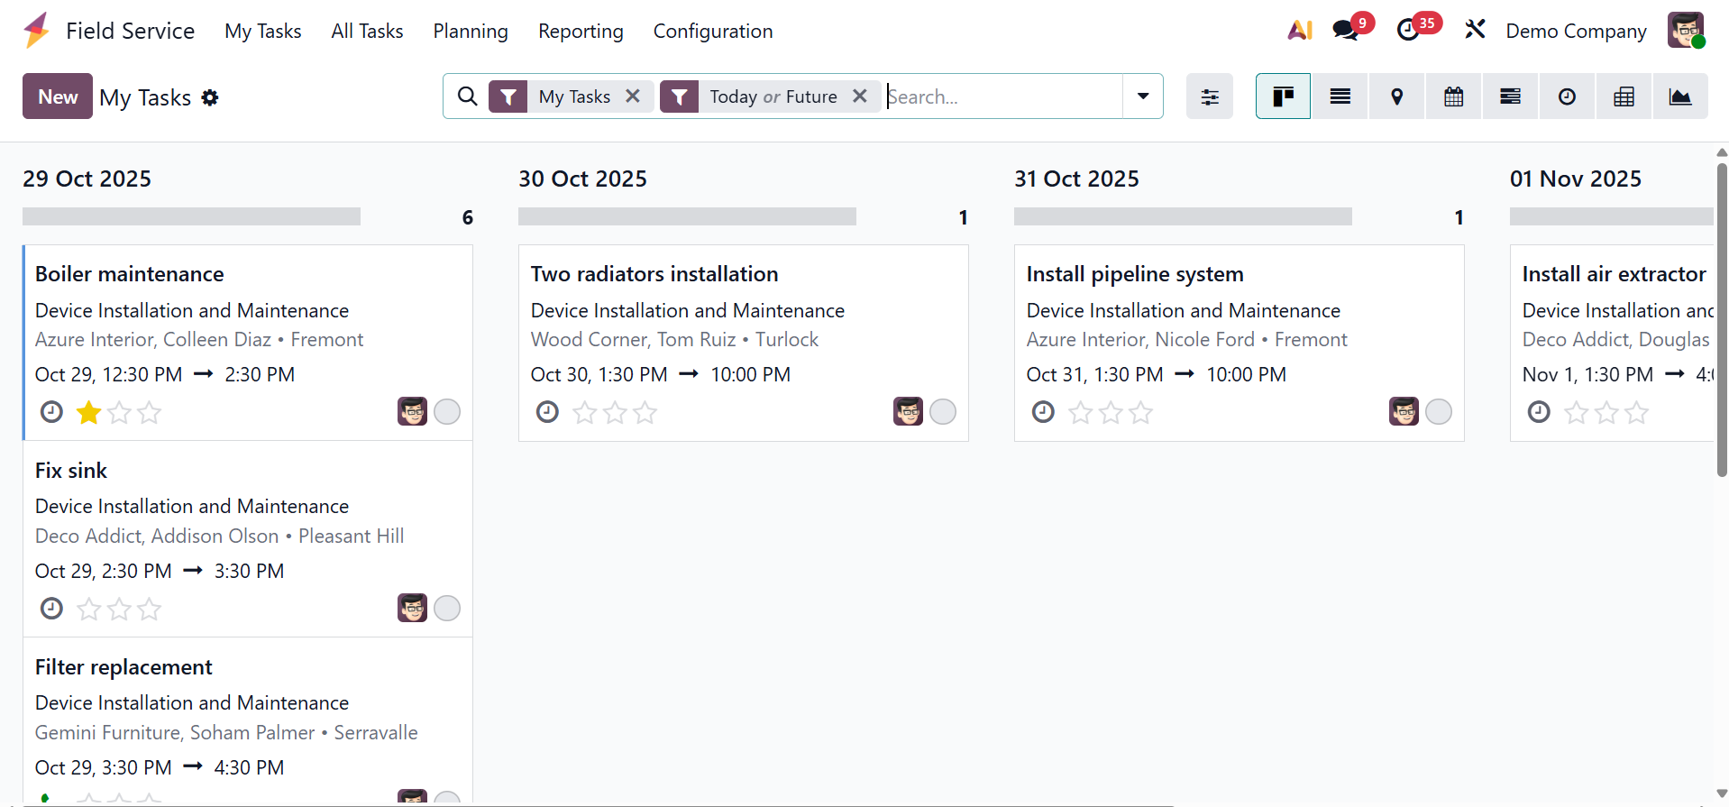Screen dimensions: 1729x807
Task: Toggle the state circle on Fix sink
Action: coord(447,609)
